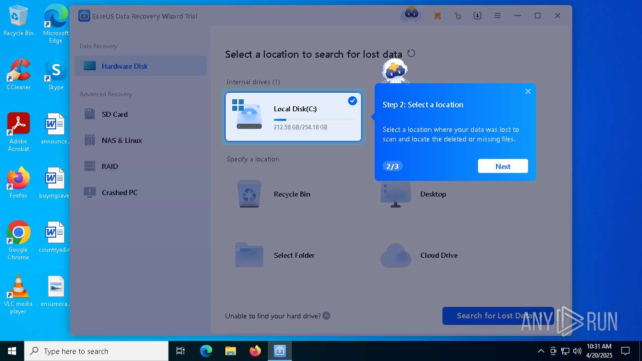Open Firefox from the taskbar

(x=255, y=351)
